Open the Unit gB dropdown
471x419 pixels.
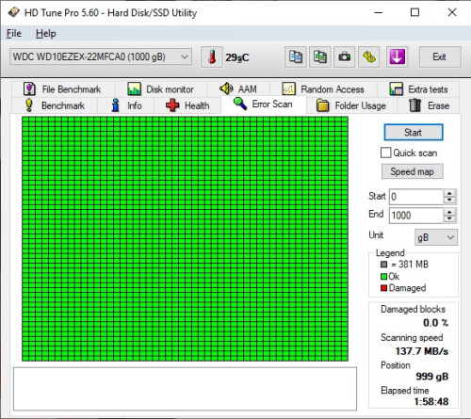436,237
